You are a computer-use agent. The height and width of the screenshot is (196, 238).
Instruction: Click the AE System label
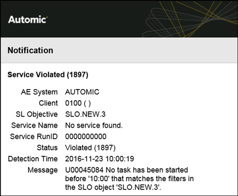point(39,92)
